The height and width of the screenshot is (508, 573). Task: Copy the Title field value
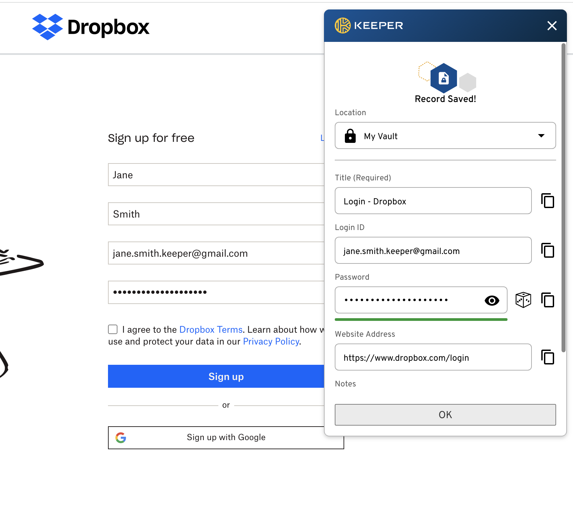tap(548, 201)
